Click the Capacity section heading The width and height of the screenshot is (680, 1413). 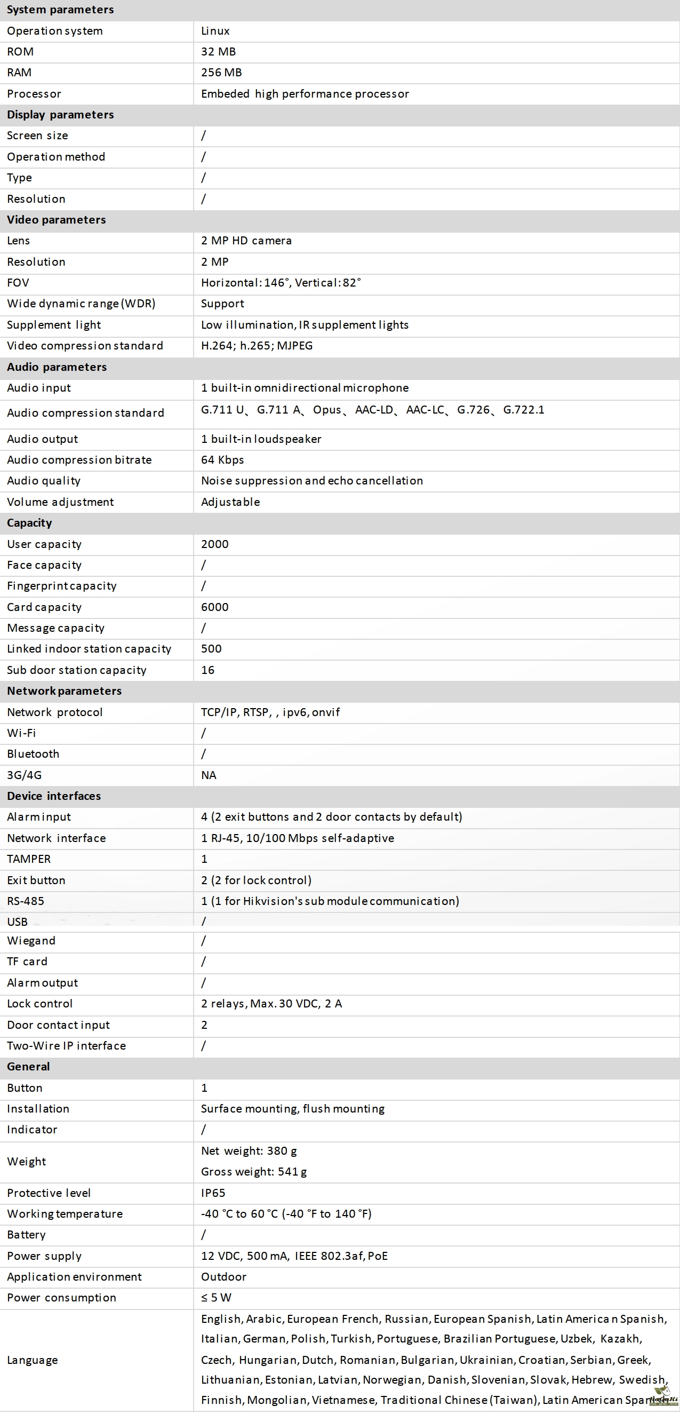click(30, 523)
